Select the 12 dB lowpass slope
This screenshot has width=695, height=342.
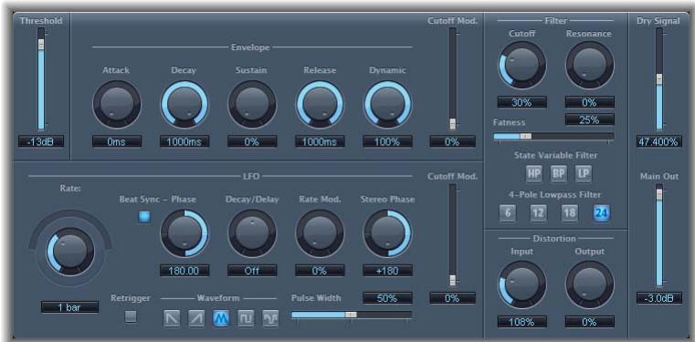tap(538, 213)
